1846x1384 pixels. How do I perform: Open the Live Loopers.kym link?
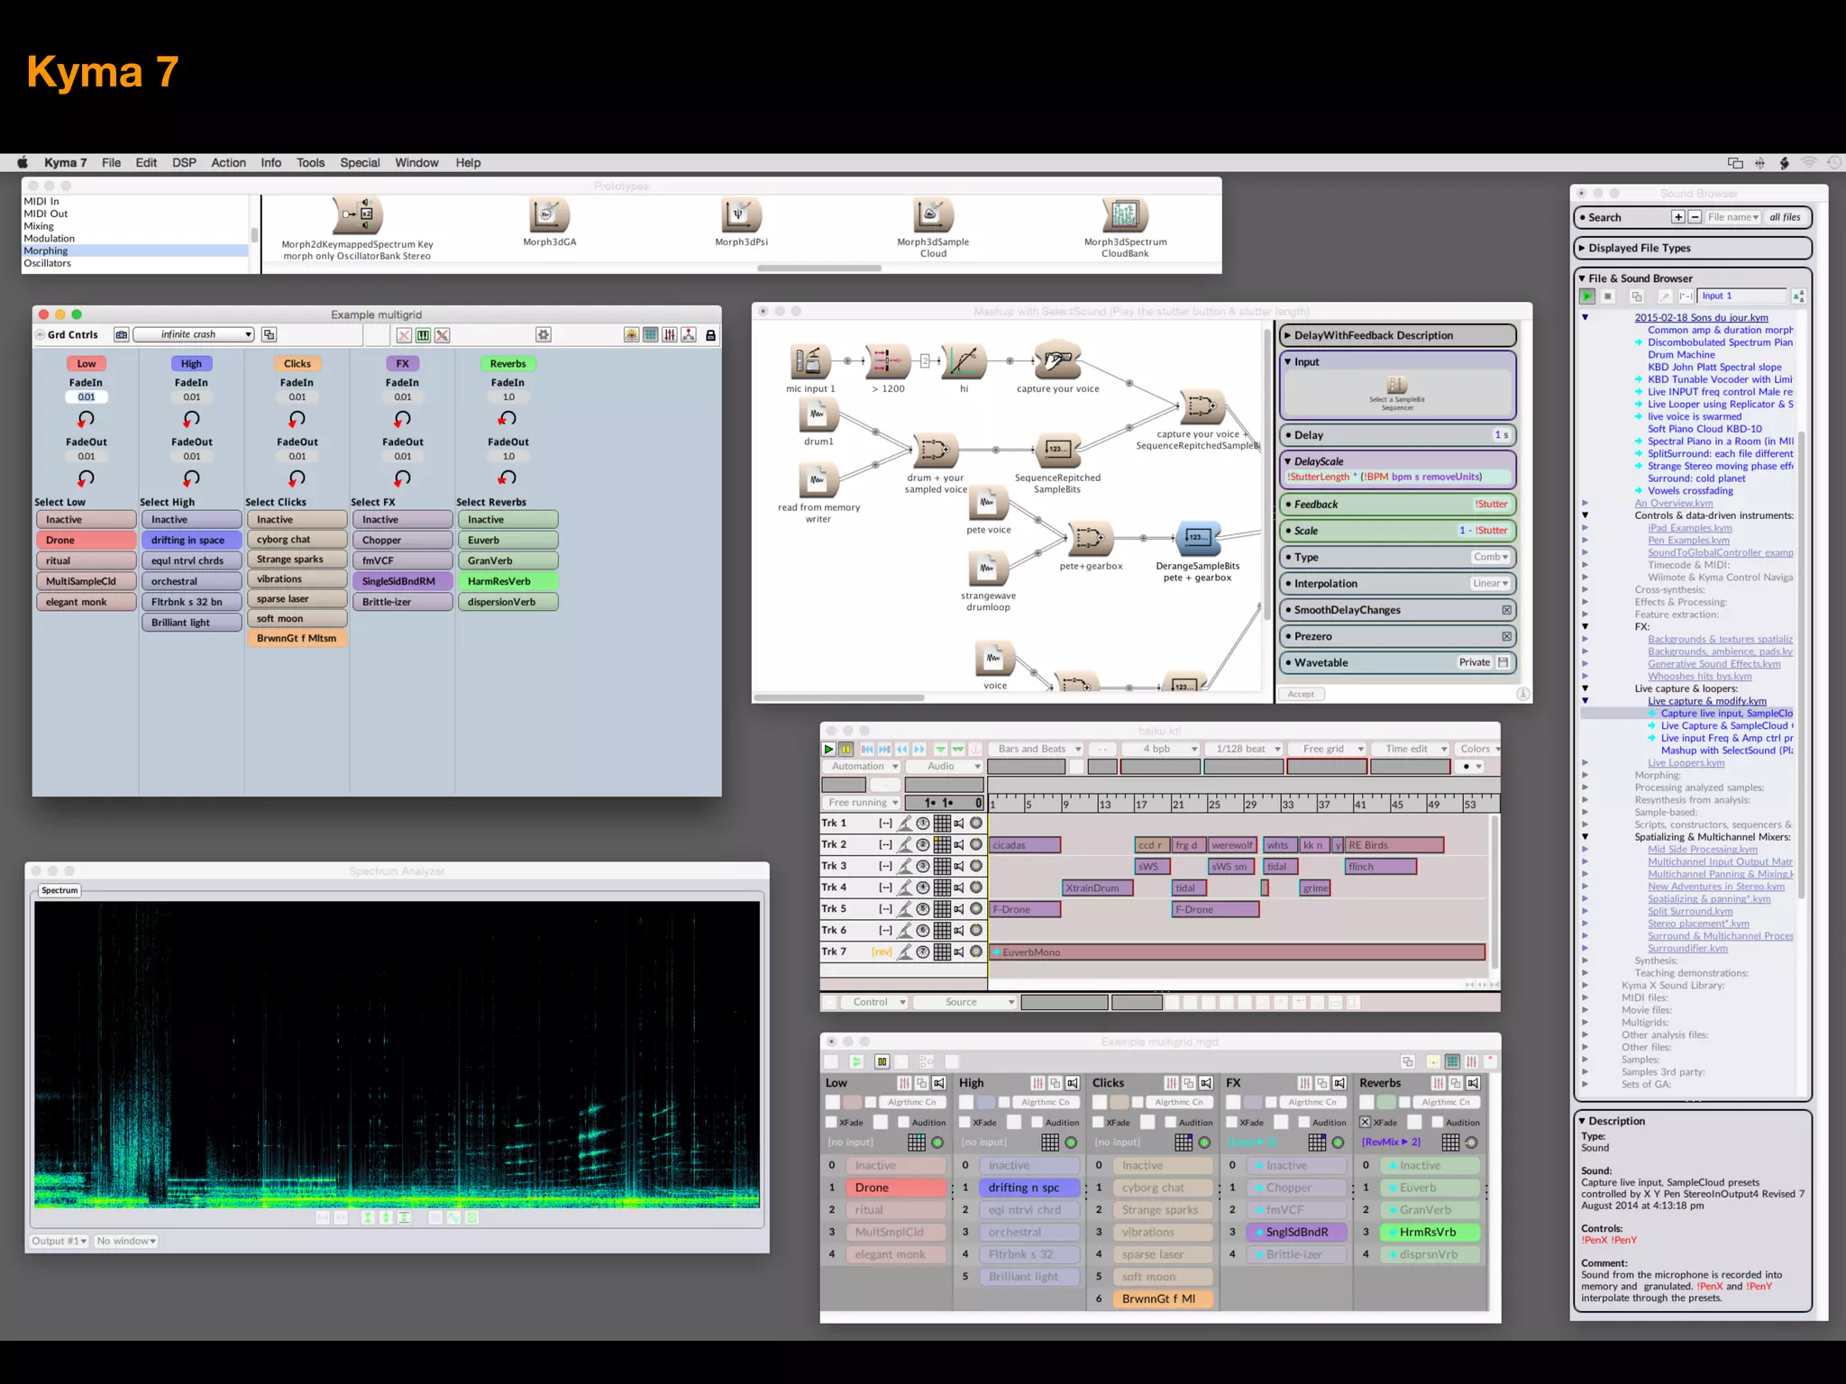[x=1686, y=763]
